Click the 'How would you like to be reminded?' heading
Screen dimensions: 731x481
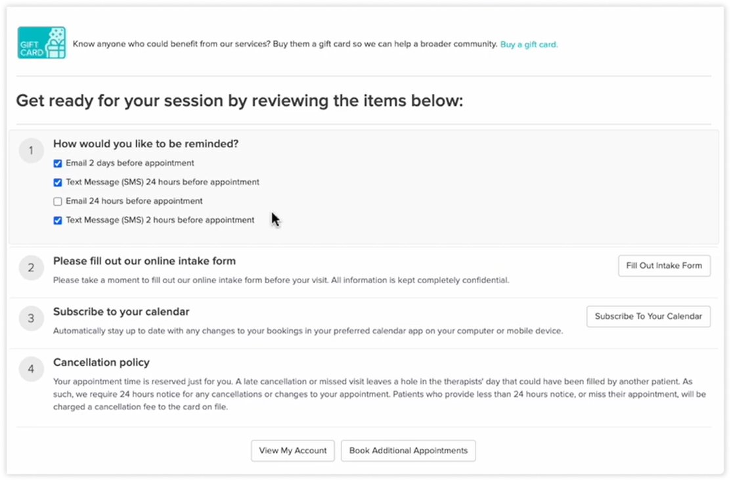point(146,143)
